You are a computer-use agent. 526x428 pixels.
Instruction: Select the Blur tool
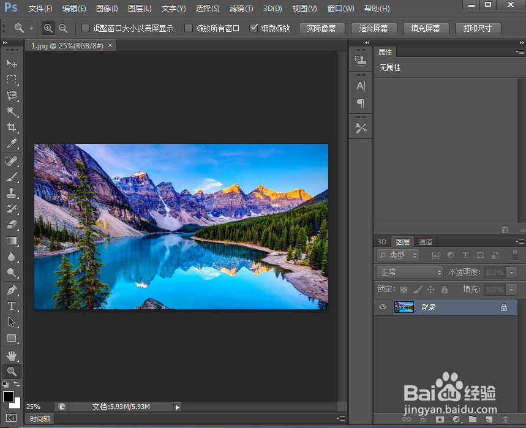(x=12, y=257)
